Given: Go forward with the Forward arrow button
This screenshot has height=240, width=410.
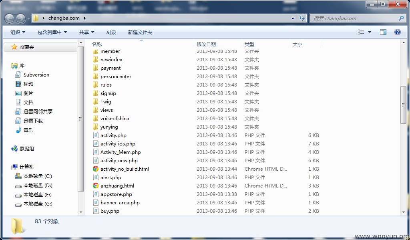Looking at the screenshot, I should [x=21, y=18].
